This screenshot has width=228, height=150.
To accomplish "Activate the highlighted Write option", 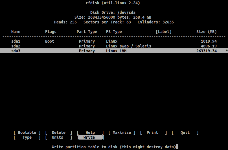I will 89,137.
